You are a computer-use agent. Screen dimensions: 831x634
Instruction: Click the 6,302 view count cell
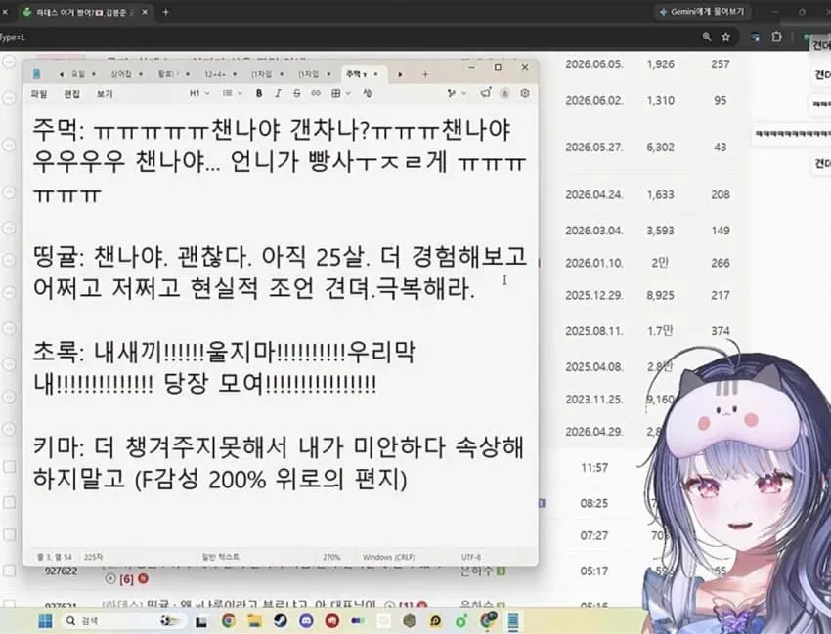point(660,147)
